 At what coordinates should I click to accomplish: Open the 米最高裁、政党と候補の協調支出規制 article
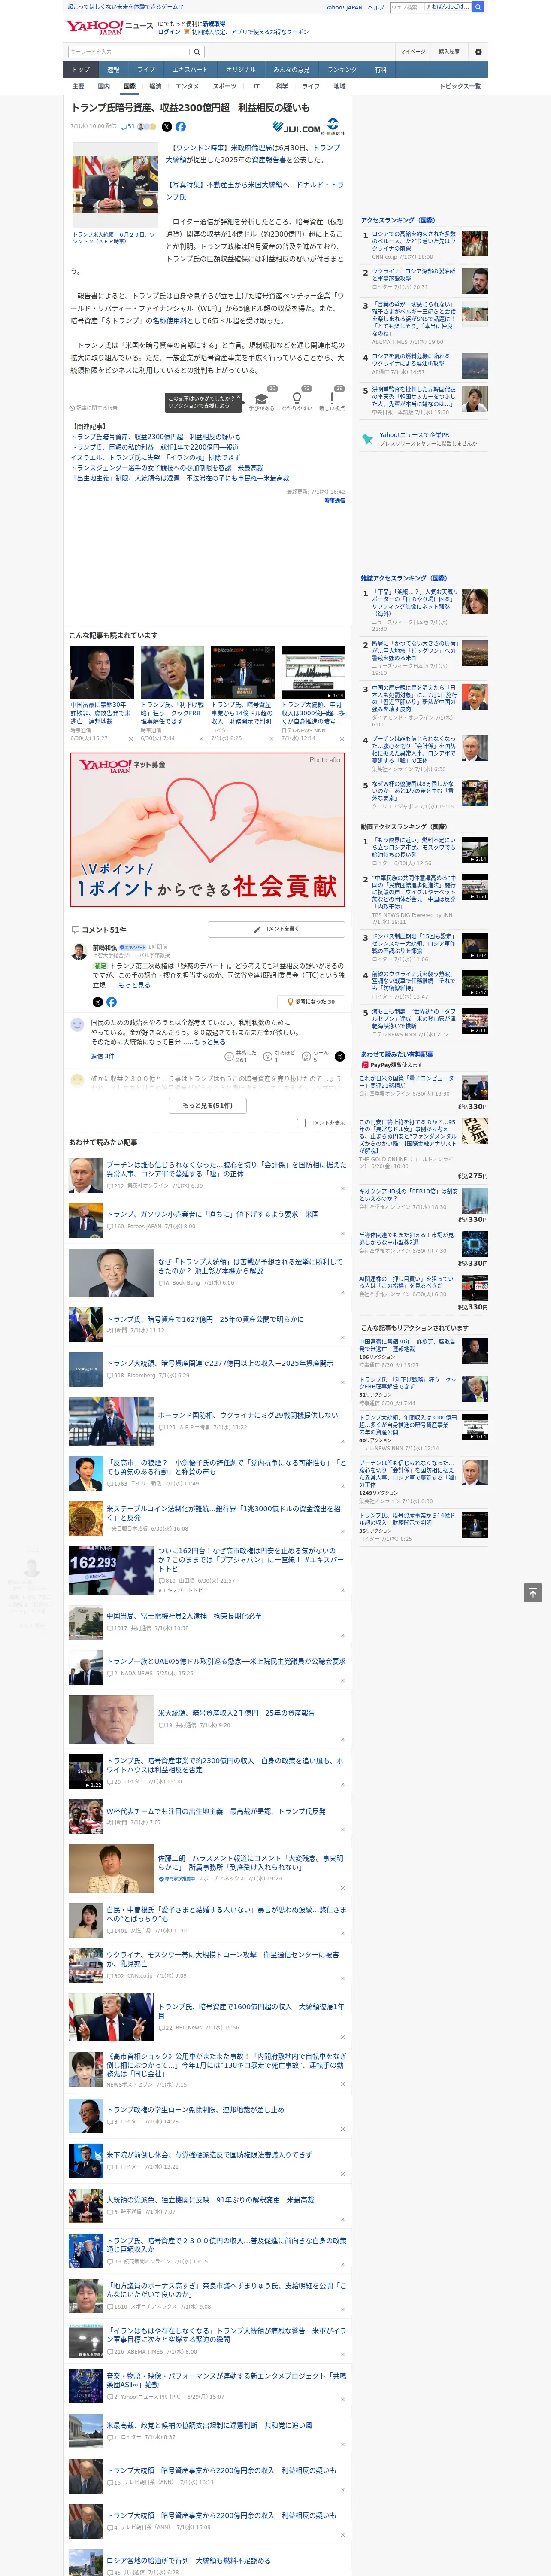(210, 2425)
